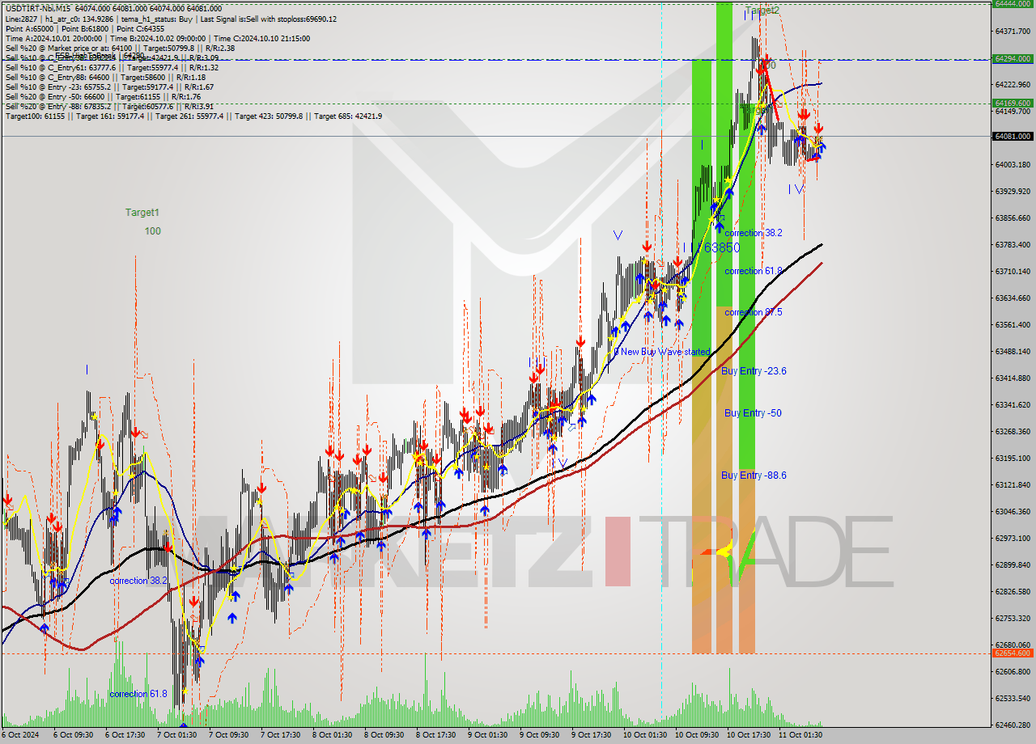The image size is (1036, 744).
Task: Click the '11 Oct 01:30' time label
Action: (x=800, y=735)
